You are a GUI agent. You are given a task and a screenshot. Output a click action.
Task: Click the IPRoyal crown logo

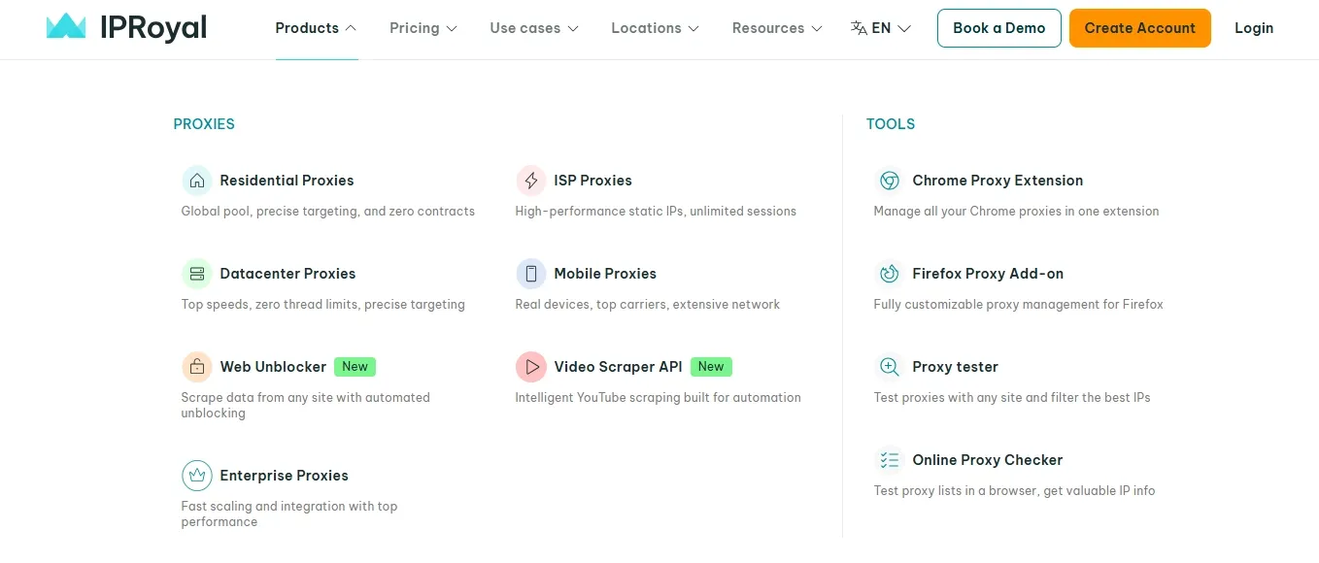click(66, 26)
